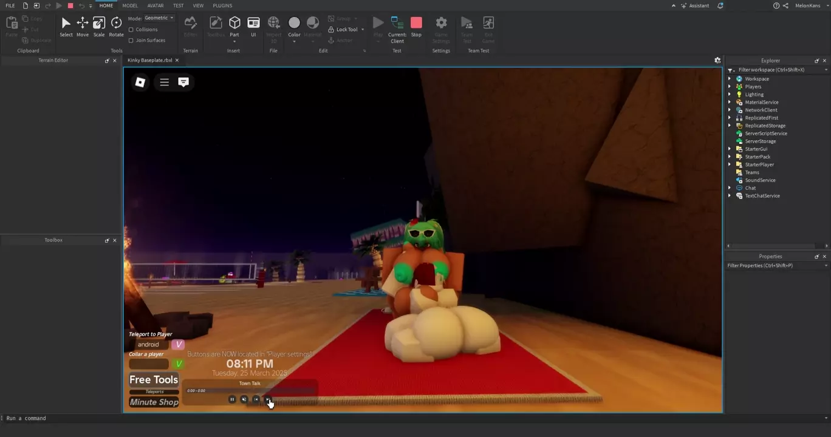Open the Roblox menu in viewport
Viewport: 831px width, 437px height.
pyautogui.click(x=140, y=82)
